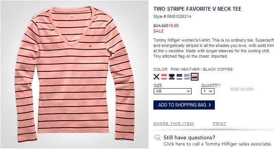This screenshot has height=150, width=274.
Task: Click the chevron arrow on Add to Shopping Bag
Action: [210, 105]
